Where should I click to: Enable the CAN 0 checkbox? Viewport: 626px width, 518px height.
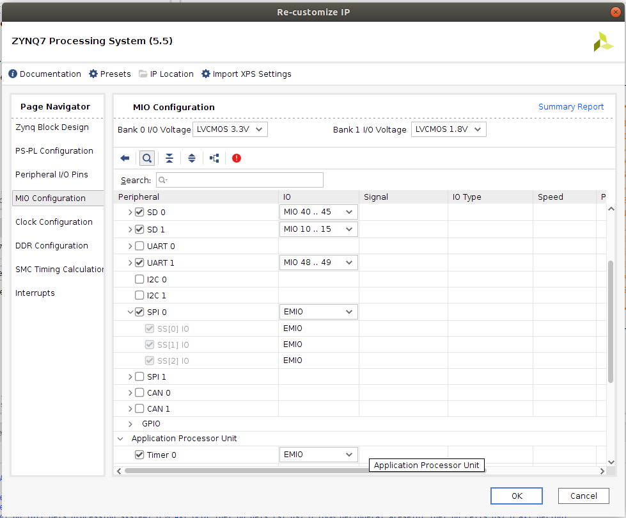click(x=139, y=393)
